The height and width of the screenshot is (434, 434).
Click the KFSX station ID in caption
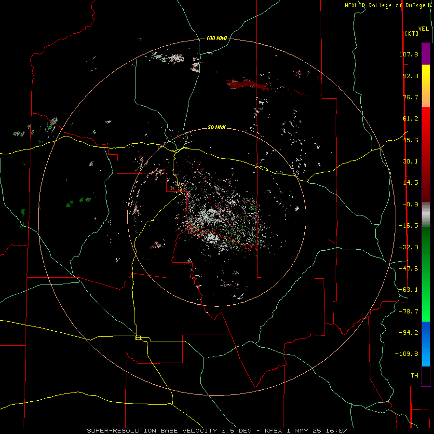click(273, 431)
